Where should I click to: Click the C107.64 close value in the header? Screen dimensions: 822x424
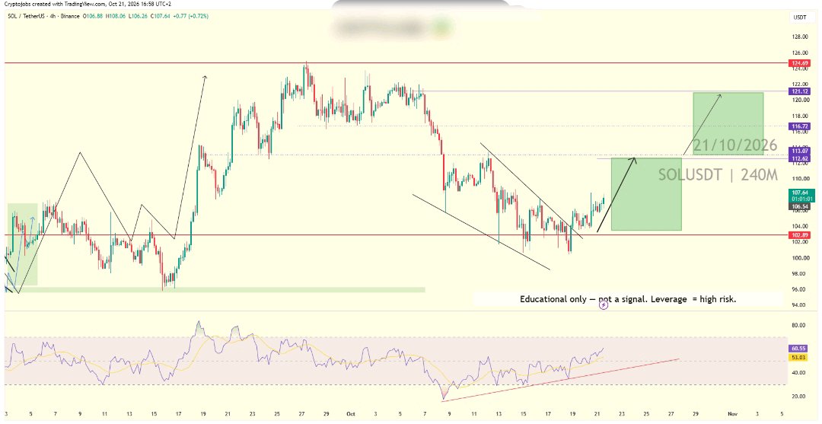coord(160,16)
